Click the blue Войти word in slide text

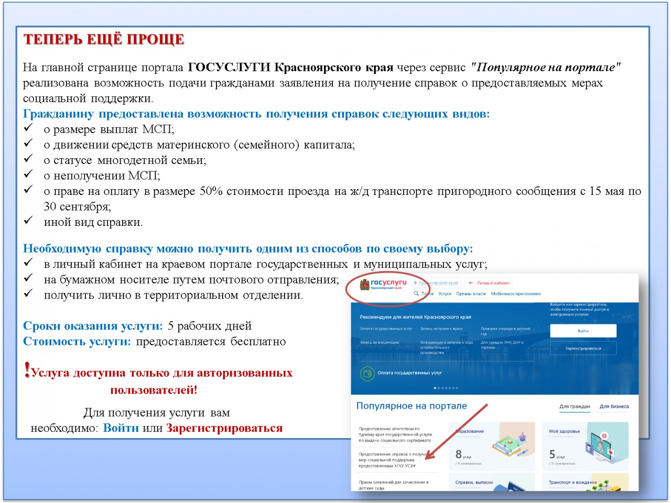point(121,428)
